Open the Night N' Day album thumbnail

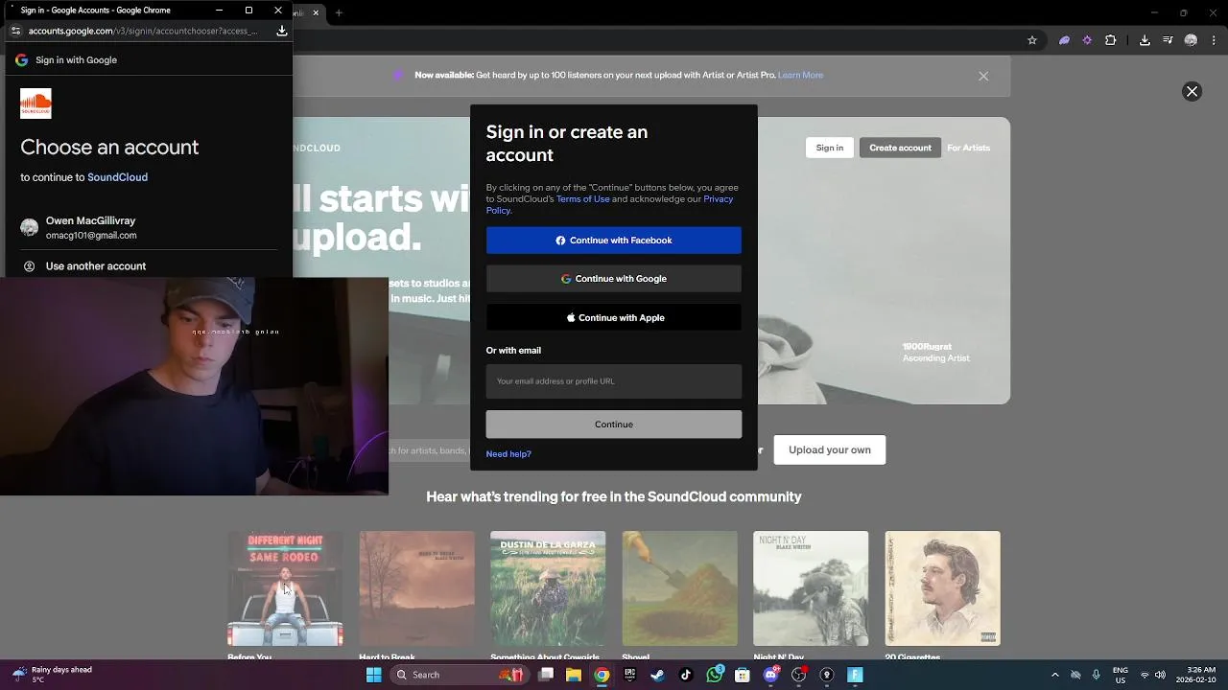[x=811, y=588]
